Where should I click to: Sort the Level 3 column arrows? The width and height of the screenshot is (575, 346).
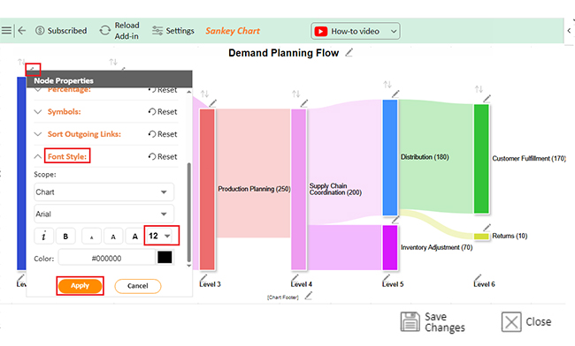[x=204, y=94]
